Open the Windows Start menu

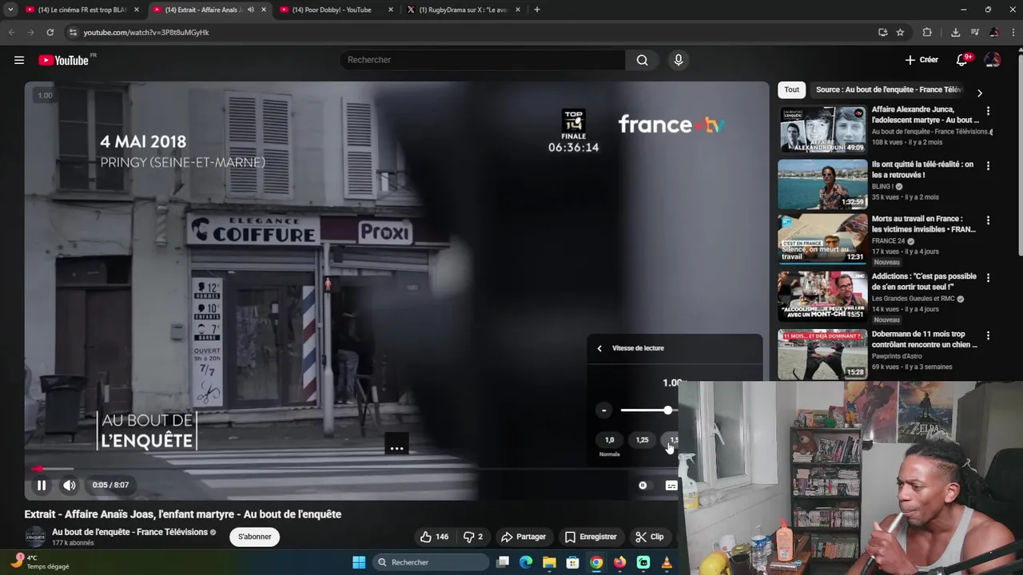click(x=359, y=562)
